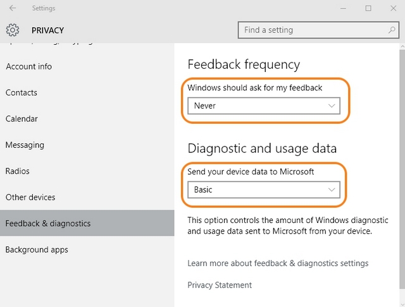Open the Account info privacy section
Viewport: 405px width, 307px height.
(x=28, y=66)
